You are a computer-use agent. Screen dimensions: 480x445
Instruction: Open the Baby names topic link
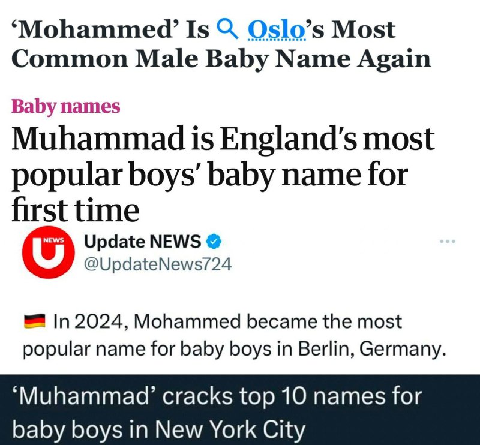point(65,107)
